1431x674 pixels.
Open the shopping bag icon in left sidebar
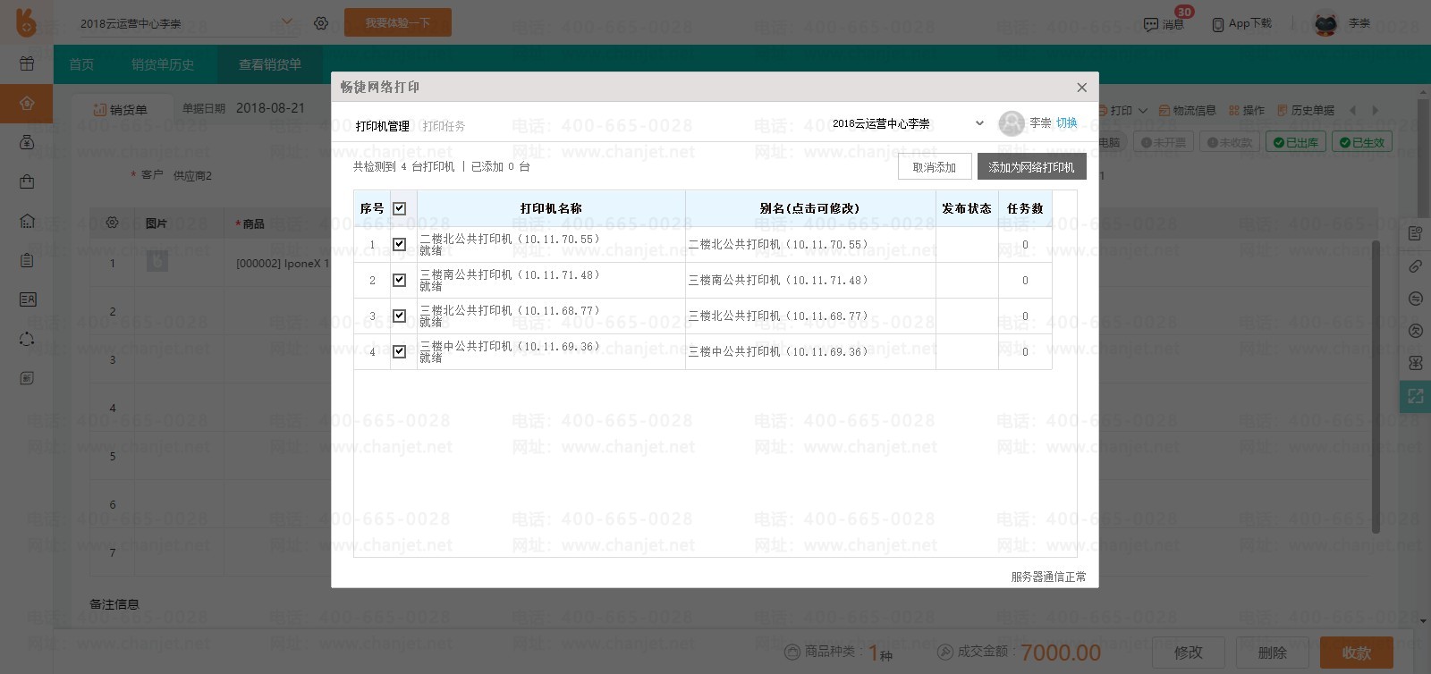[x=27, y=181]
